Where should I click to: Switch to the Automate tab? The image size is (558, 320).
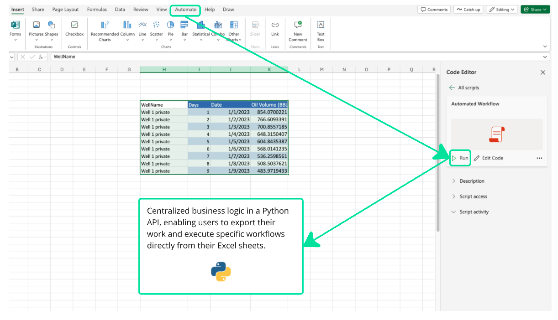(x=185, y=10)
